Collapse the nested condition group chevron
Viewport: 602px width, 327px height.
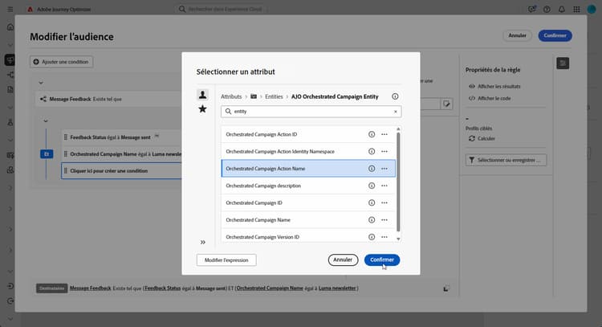pos(46,121)
